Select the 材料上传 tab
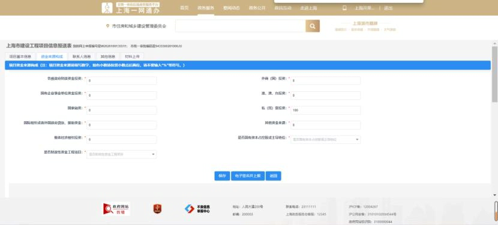 (132, 56)
